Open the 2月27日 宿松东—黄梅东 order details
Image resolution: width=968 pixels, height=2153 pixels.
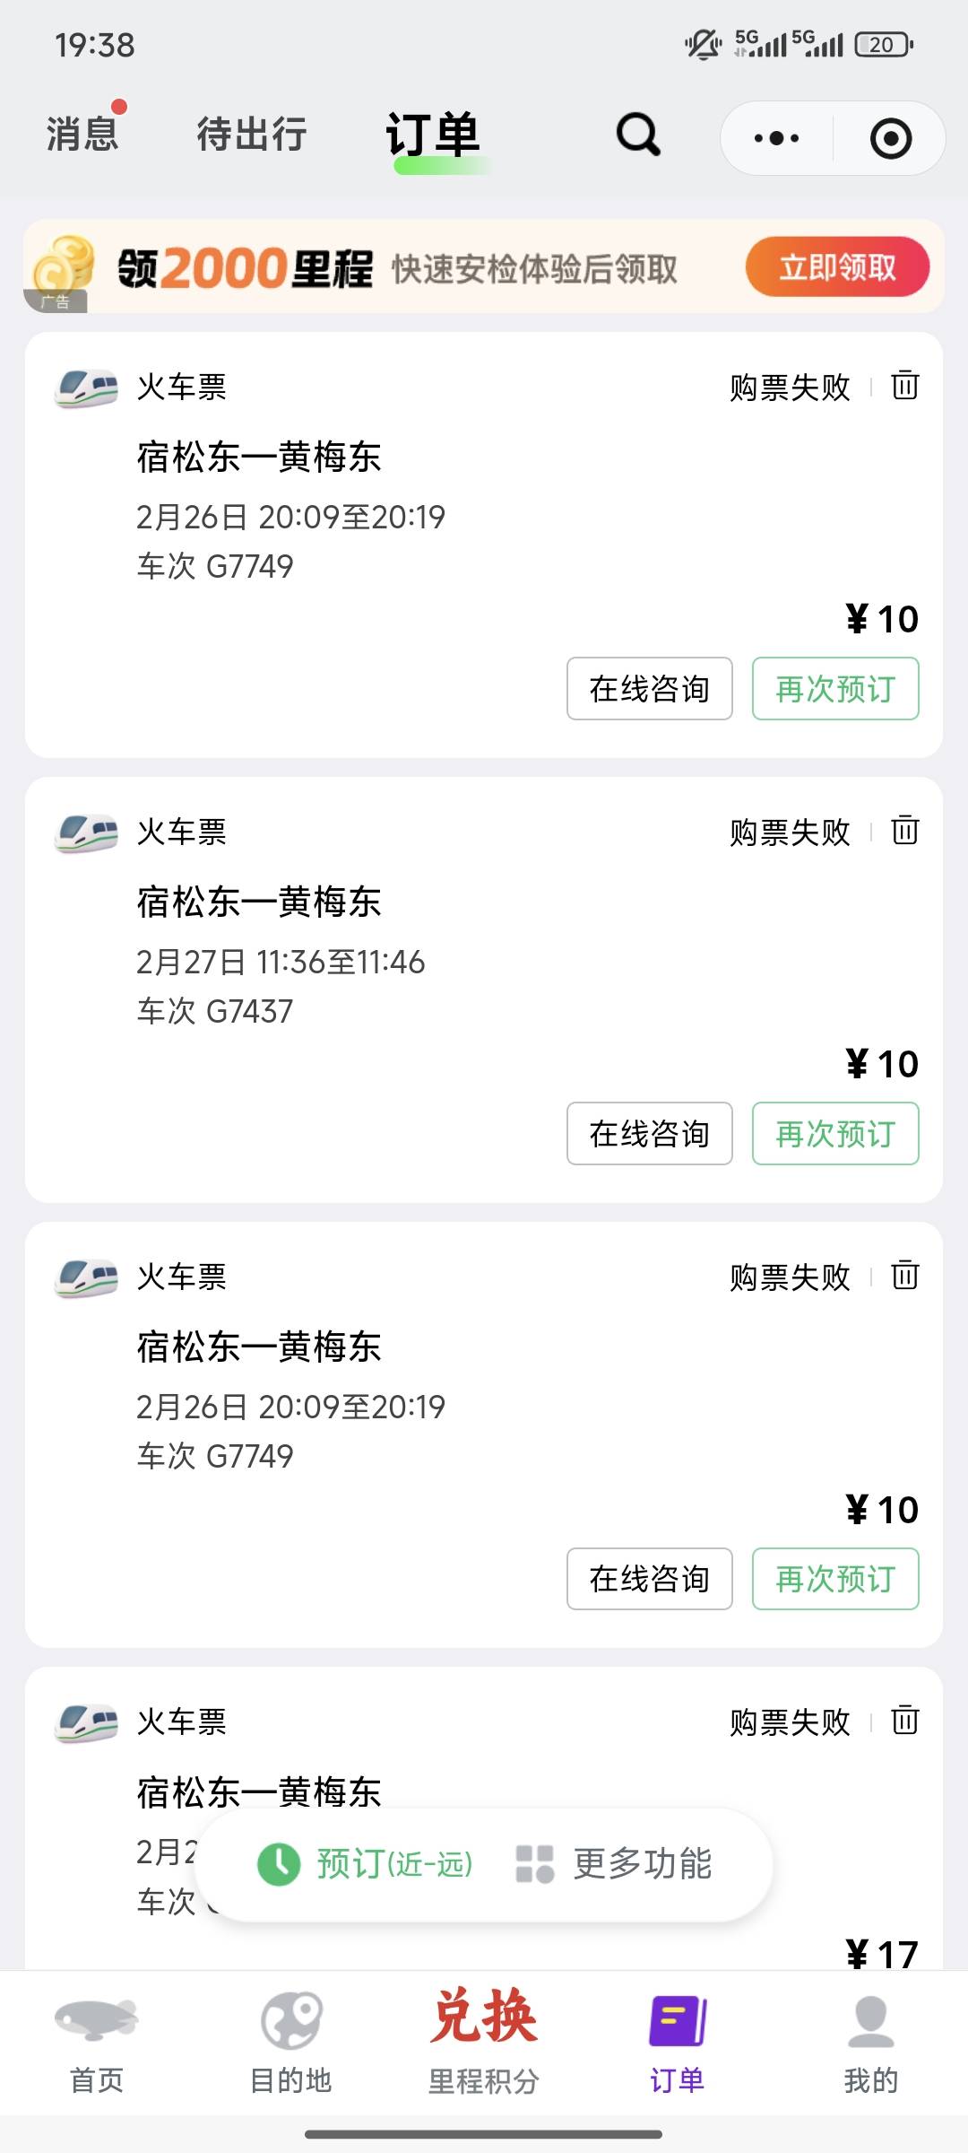[359, 960]
